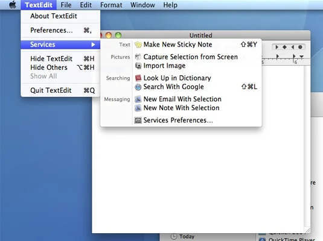Select About TextEdit
Image resolution: width=323 pixels, height=241 pixels.
click(60, 16)
